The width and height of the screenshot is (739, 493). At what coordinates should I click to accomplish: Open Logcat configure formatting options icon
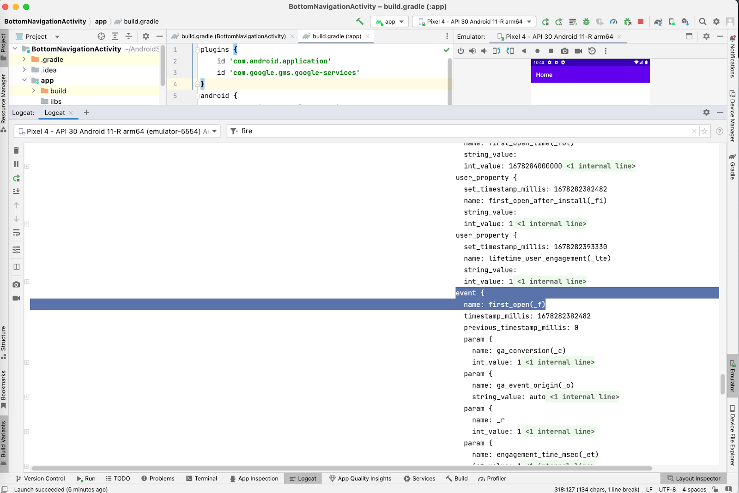click(x=16, y=250)
